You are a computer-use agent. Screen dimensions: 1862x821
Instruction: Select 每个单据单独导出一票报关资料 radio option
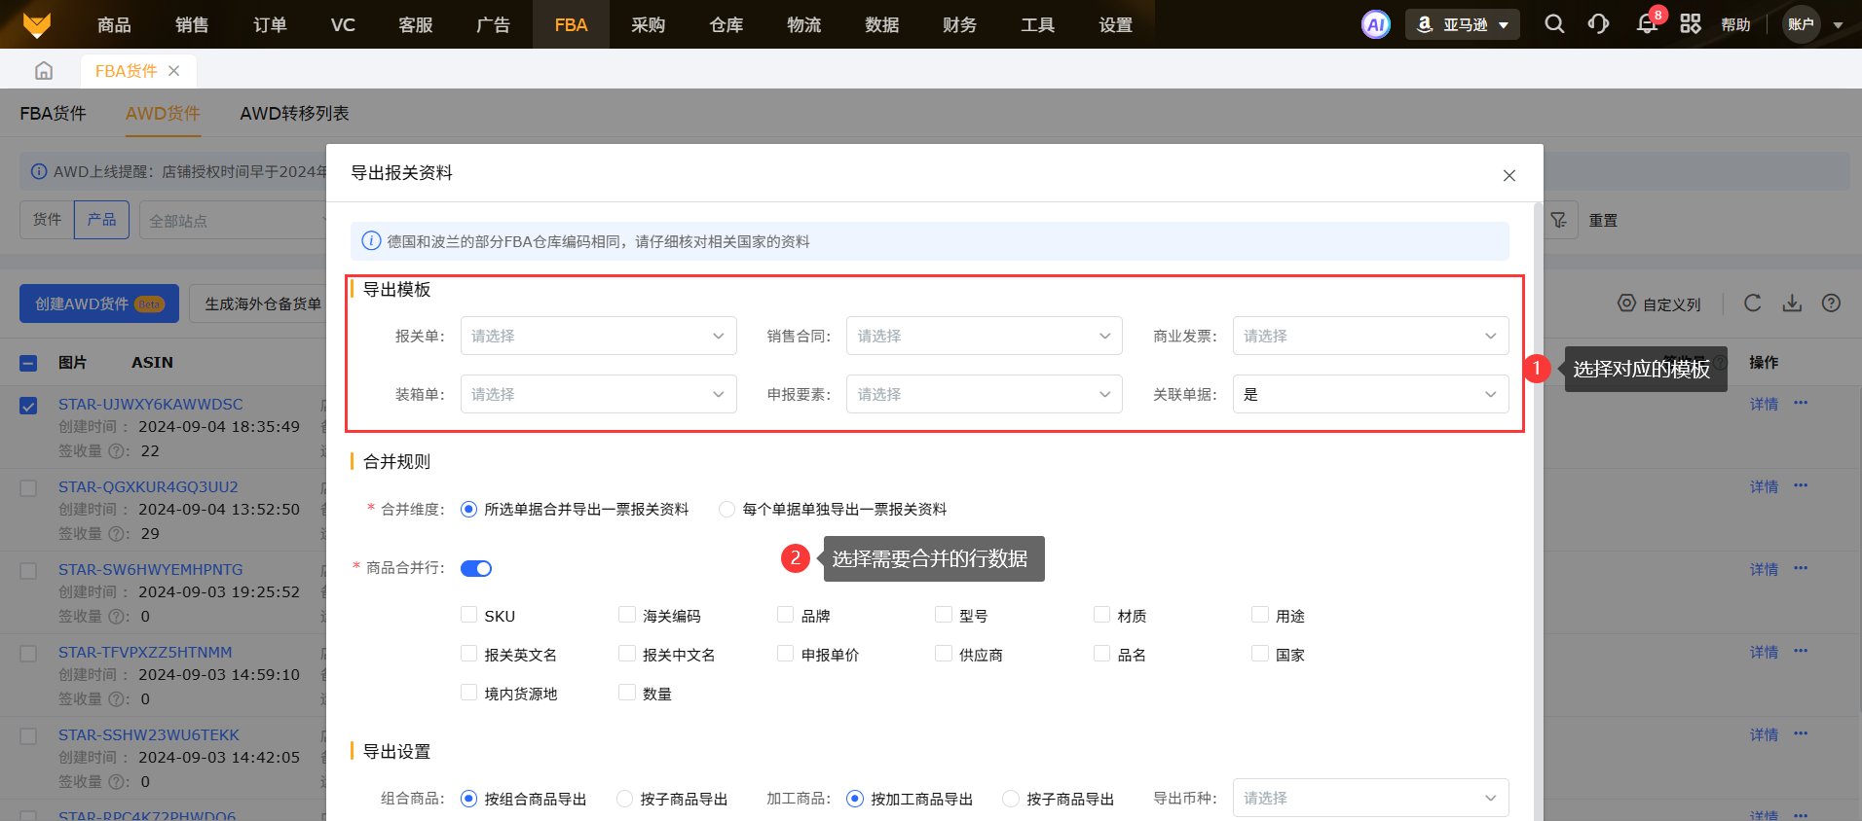click(726, 509)
